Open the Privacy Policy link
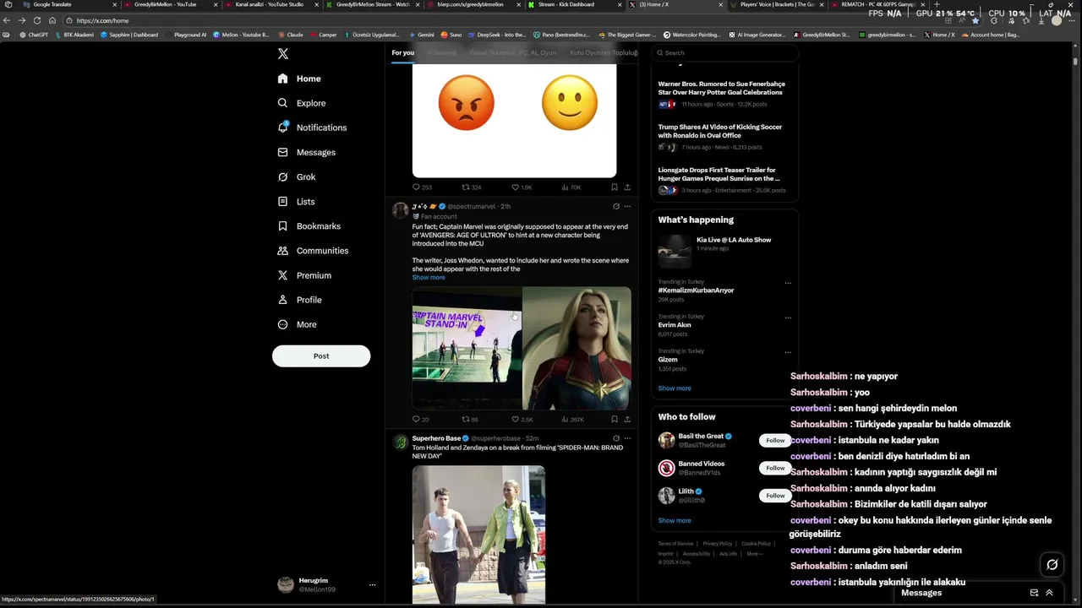 (x=718, y=544)
